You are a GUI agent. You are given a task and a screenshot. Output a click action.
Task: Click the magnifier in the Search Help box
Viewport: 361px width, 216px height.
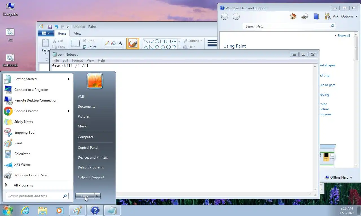click(x=332, y=26)
